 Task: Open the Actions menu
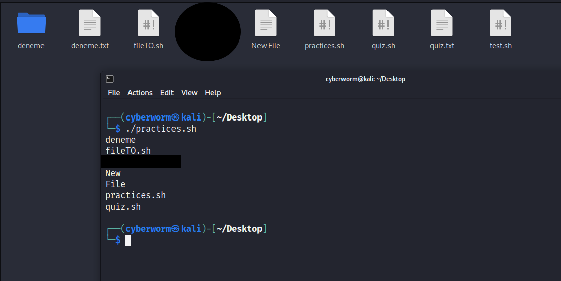coord(140,93)
